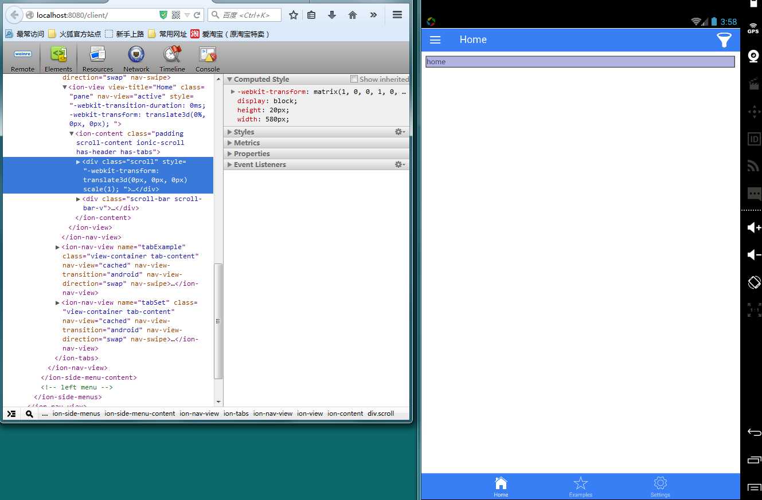Screen dimensions: 762x500
Task: Tap the emulator menu button
Action: click(754, 487)
